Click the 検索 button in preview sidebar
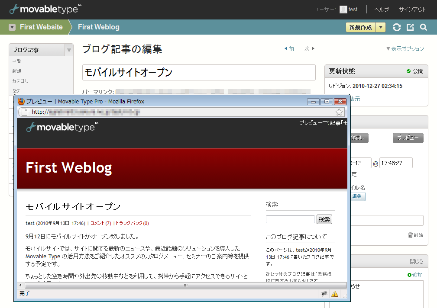Screen dimensions: 437x308 click(324, 219)
